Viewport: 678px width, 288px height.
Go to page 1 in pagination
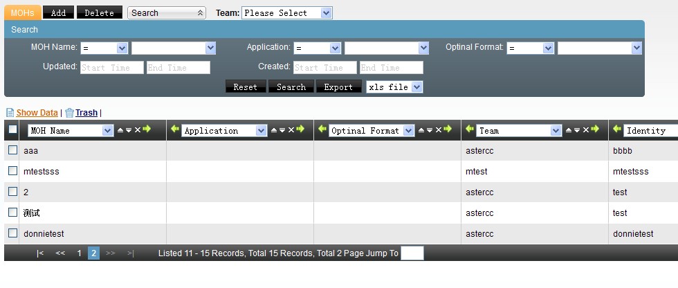pyautogui.click(x=80, y=253)
